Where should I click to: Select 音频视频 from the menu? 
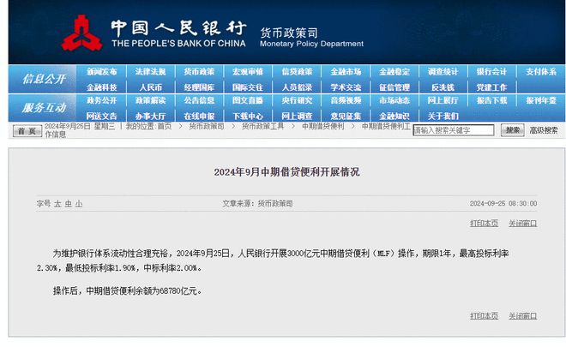point(346,100)
